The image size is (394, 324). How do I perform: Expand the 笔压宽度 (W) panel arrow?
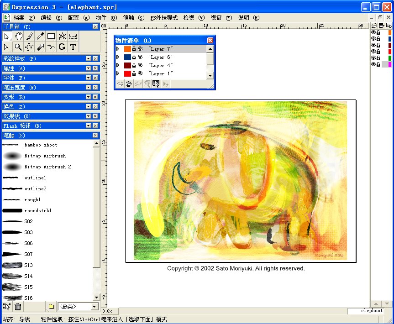(x=88, y=87)
